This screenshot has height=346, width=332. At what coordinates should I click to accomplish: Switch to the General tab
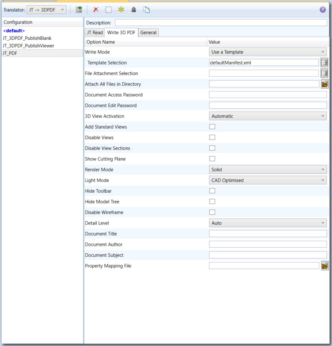(148, 32)
